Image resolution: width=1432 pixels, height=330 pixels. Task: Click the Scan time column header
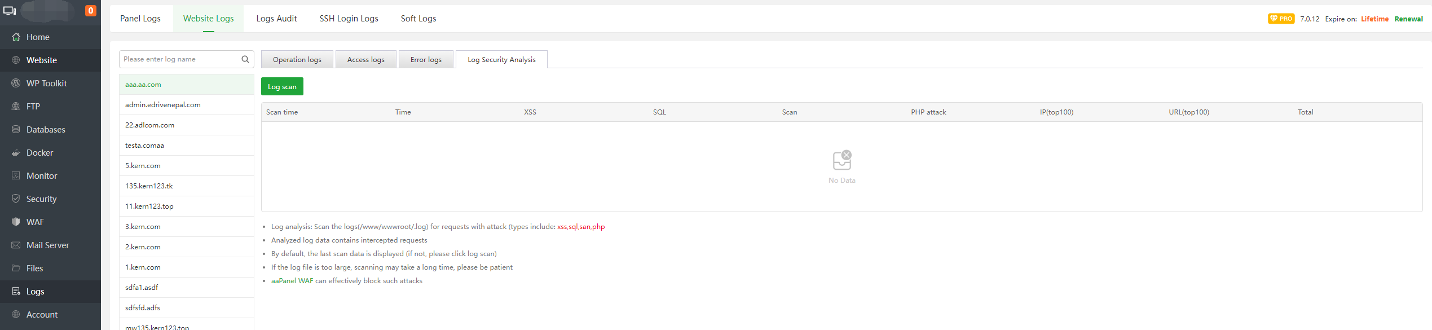point(282,112)
